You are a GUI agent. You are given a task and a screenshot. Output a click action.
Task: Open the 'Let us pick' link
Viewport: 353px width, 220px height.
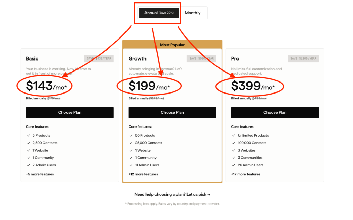[198, 195]
